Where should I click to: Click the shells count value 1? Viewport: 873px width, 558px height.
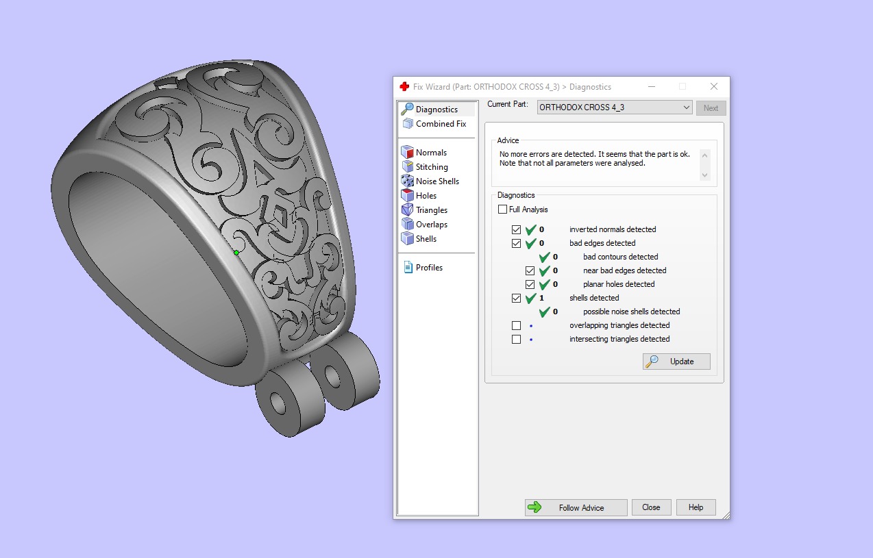point(541,298)
